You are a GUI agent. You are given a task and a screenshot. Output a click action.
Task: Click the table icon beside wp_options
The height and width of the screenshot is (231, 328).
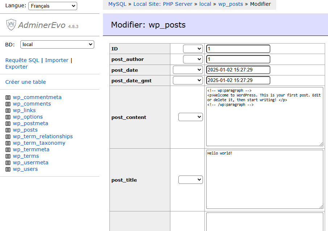pyautogui.click(x=8, y=117)
